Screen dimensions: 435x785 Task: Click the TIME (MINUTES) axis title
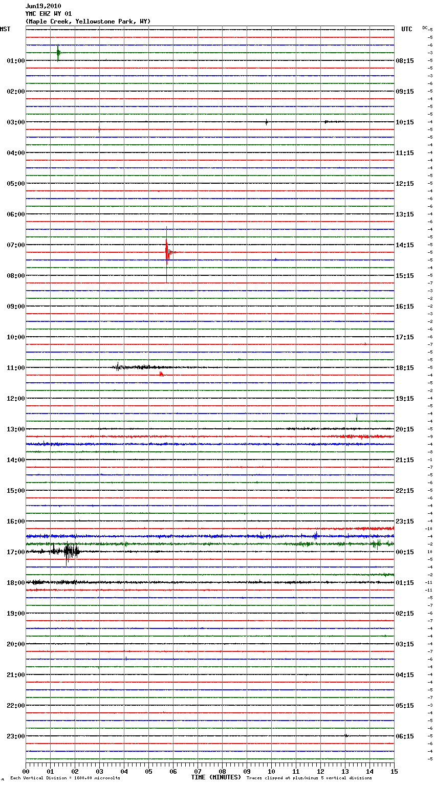(x=216, y=777)
